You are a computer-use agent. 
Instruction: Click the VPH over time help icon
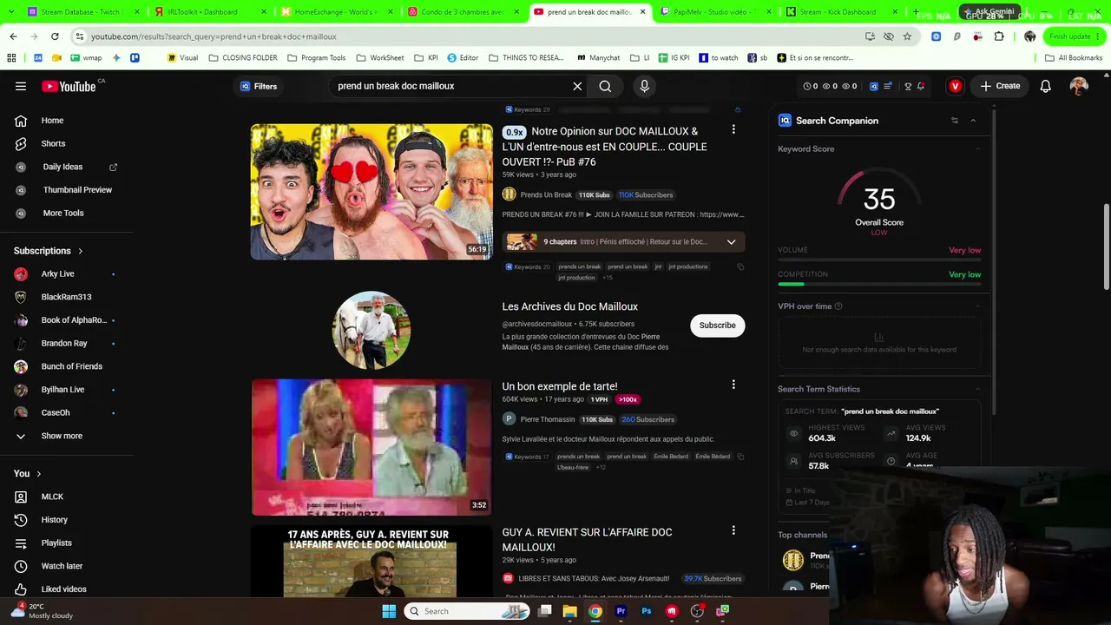838,306
